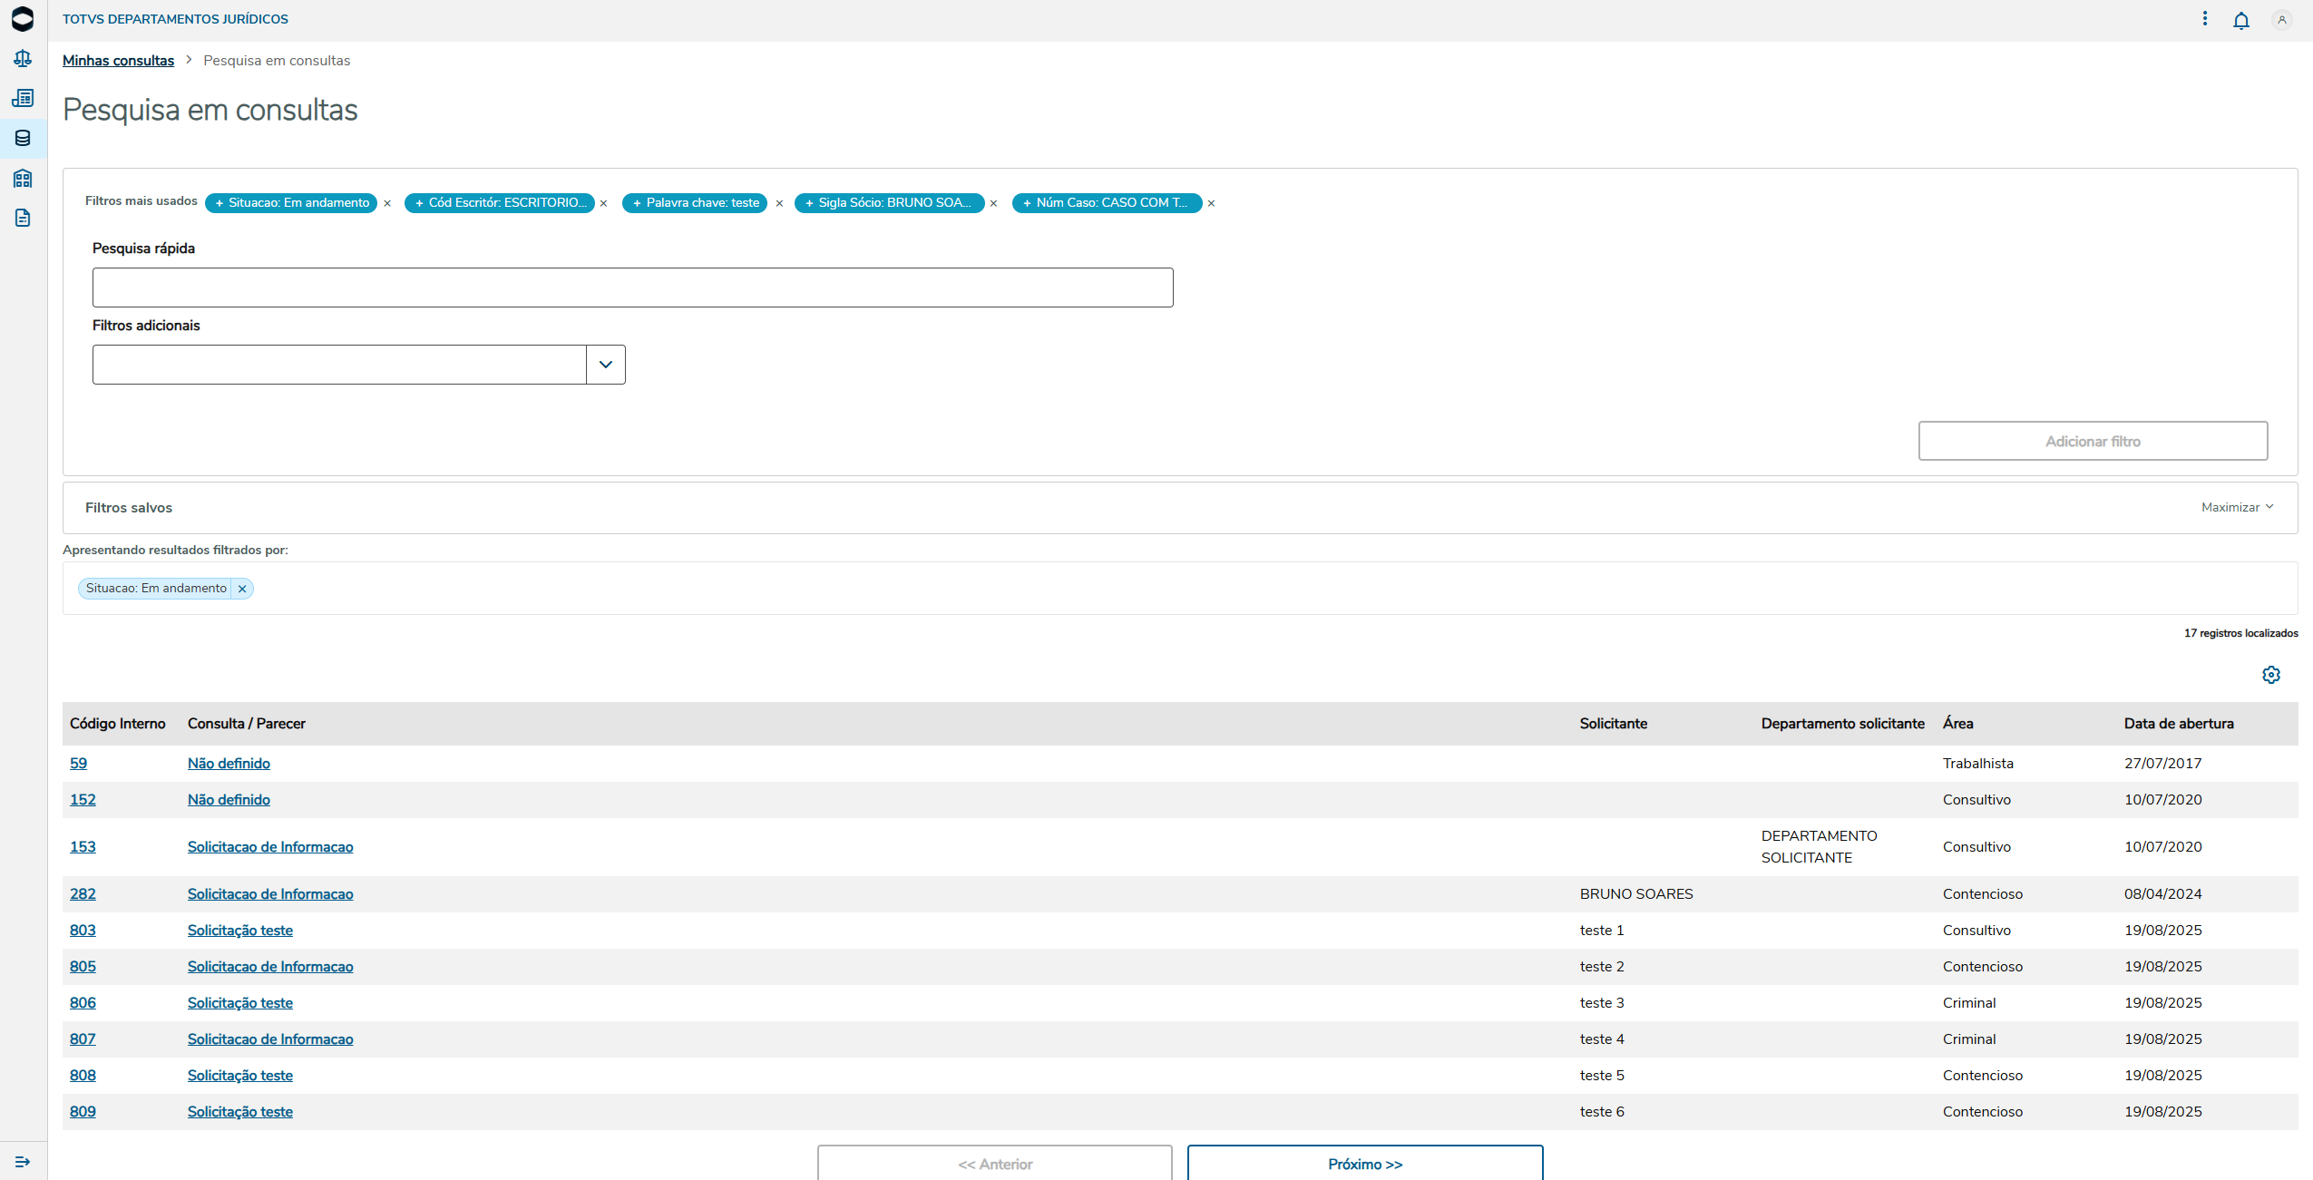
Task: Delete the Cód Escritór quick filter chip
Action: click(603, 204)
